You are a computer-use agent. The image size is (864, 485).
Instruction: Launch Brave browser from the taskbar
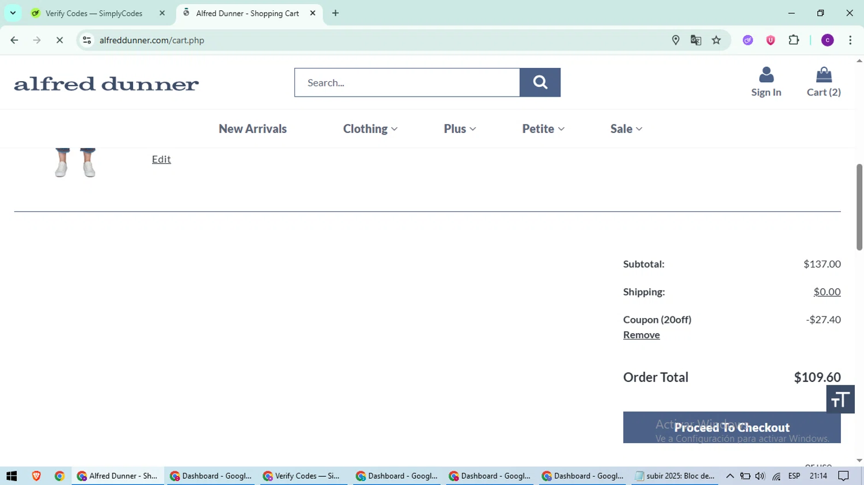36,476
